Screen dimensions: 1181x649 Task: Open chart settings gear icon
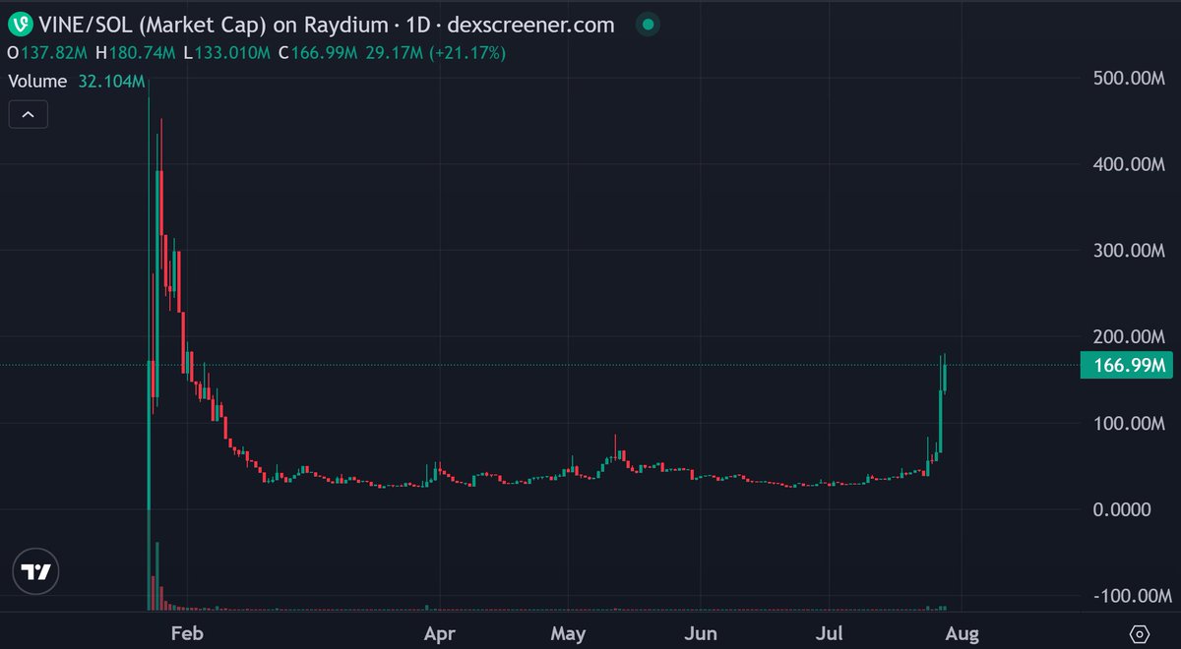click(1140, 633)
